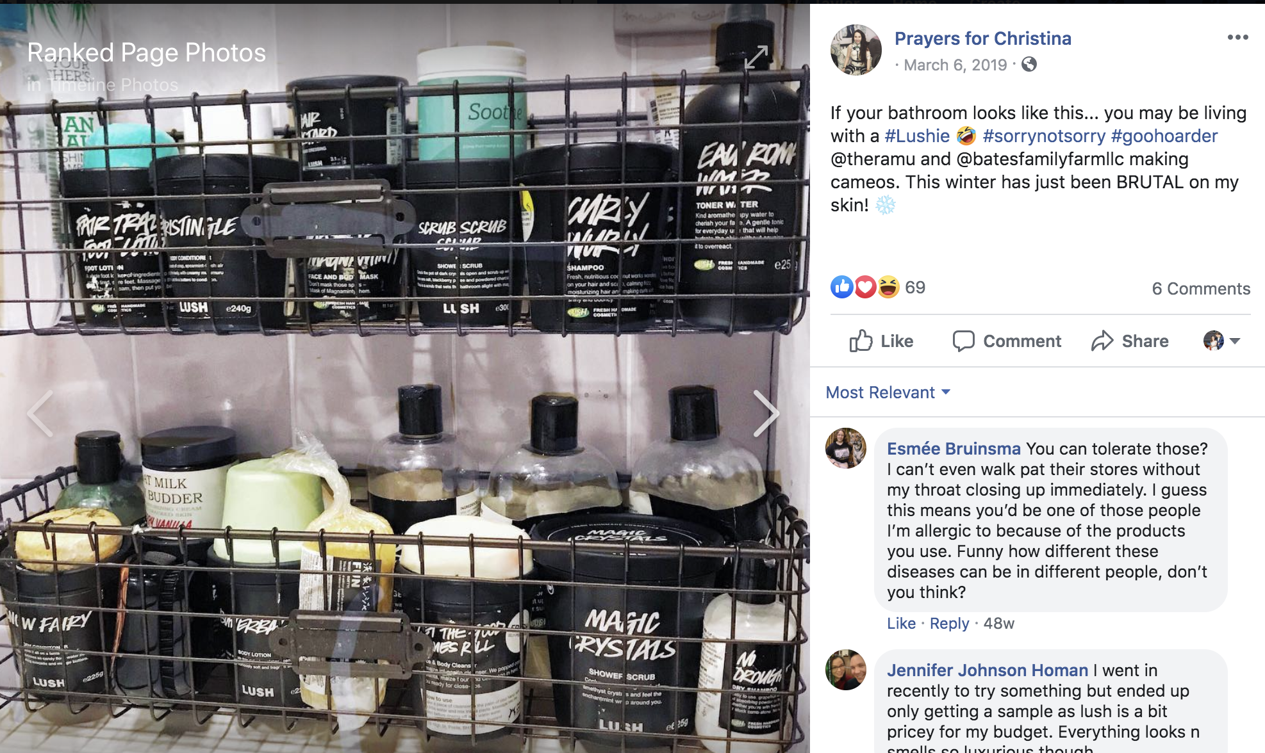Open the Prayers for Christina page
This screenshot has height=753, width=1265.
(x=982, y=38)
